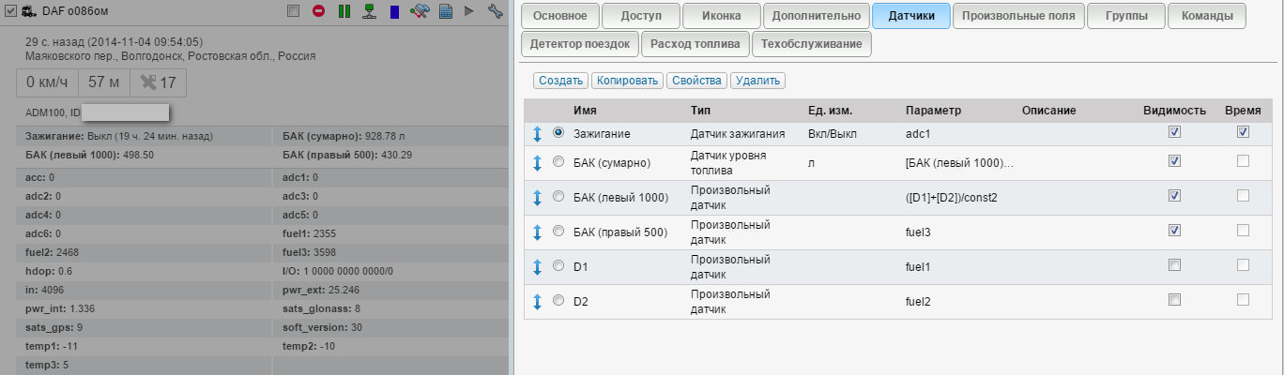Click the gray play arrow icon
This screenshot has height=375, width=1284.
point(469,11)
